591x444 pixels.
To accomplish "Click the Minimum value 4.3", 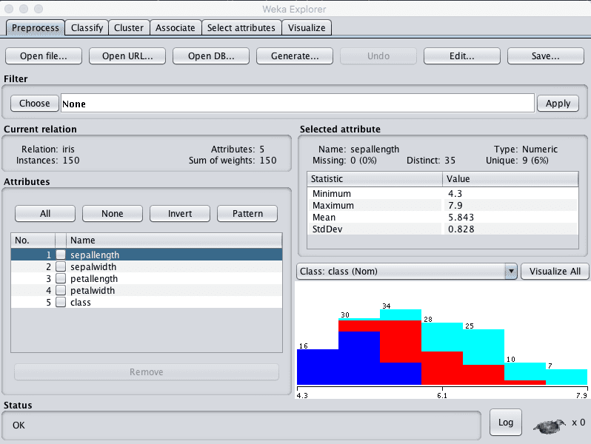I will click(x=455, y=194).
